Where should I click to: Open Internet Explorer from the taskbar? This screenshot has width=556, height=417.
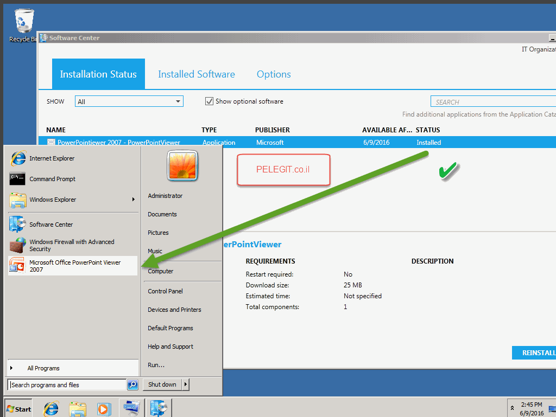point(51,409)
